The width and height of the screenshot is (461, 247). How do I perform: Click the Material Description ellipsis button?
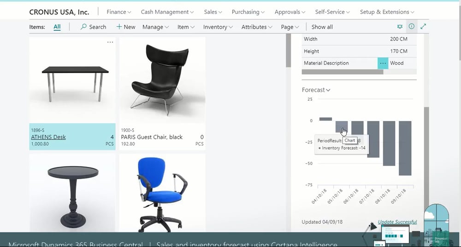coord(383,63)
